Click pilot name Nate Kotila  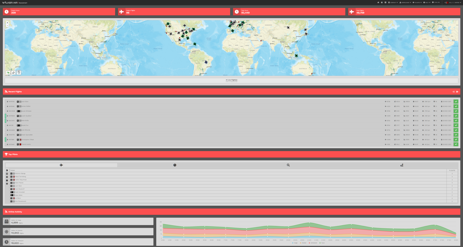coord(25,120)
